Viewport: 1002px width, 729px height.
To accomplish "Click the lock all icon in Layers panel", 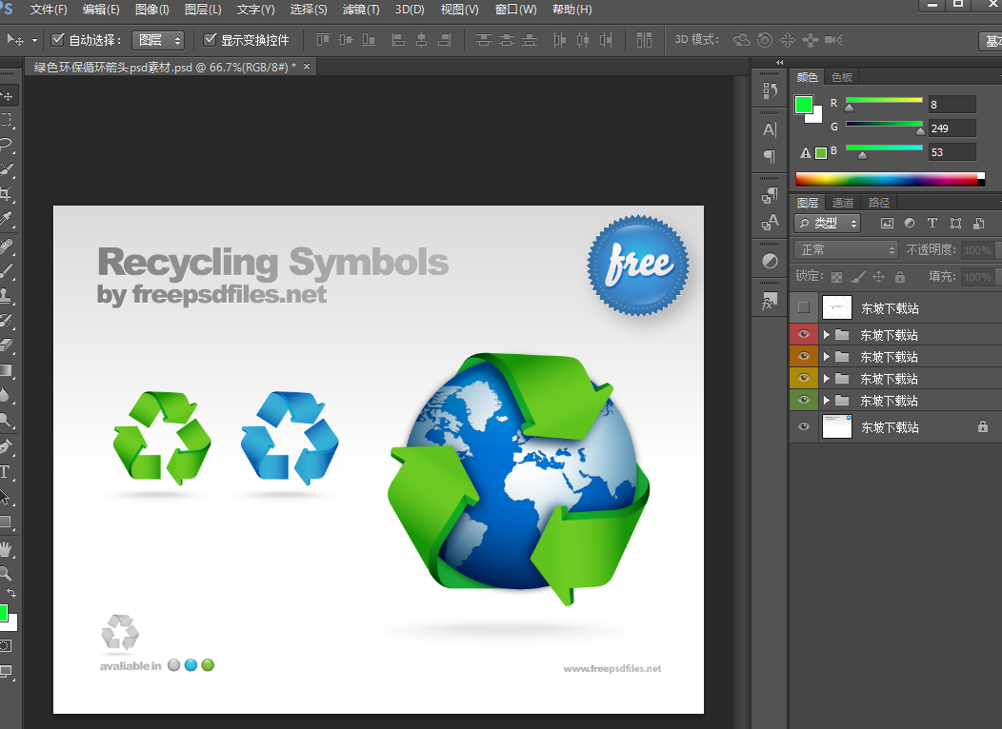I will pyautogui.click(x=898, y=277).
